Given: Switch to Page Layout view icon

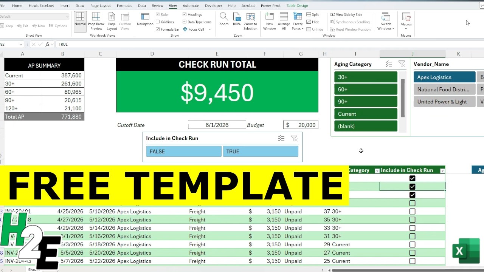Looking at the screenshot, I should [x=112, y=21].
